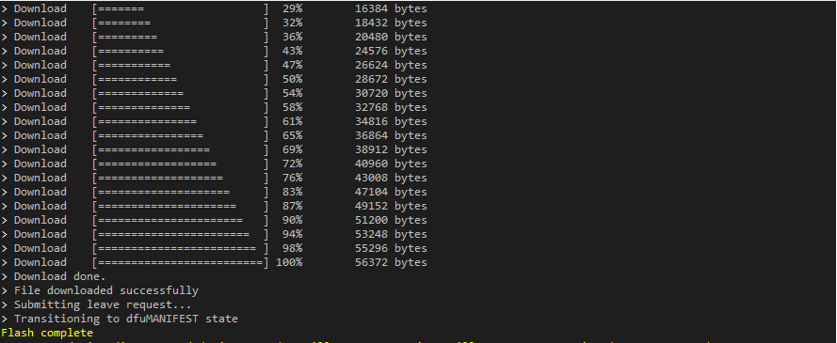Select the 49152 bytes download line
837x343 pixels.
coord(214,206)
